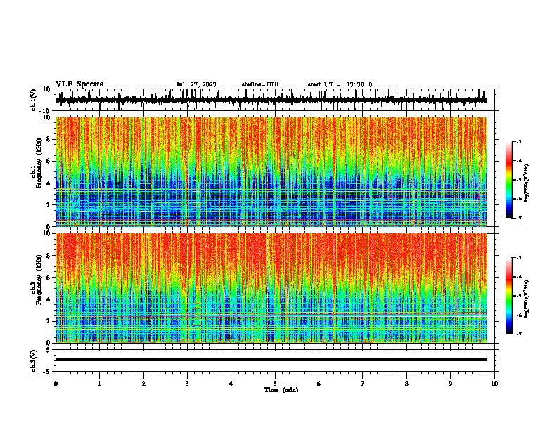Click the '8' kHz tick on ch.2 axis

point(49,256)
